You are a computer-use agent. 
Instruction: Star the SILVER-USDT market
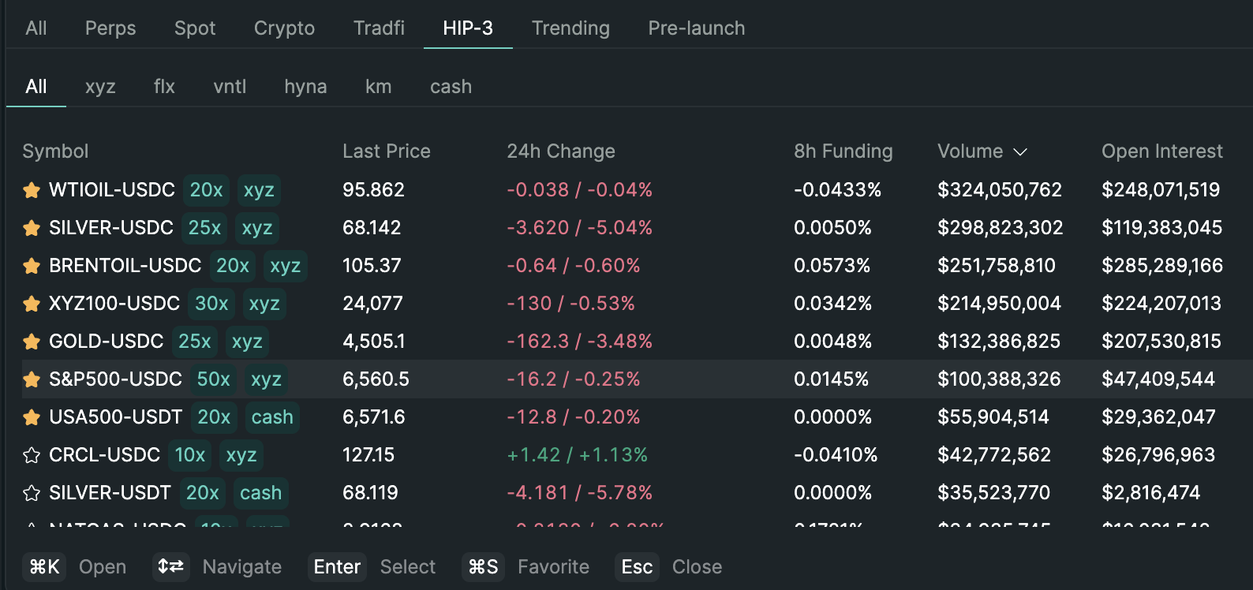(32, 493)
